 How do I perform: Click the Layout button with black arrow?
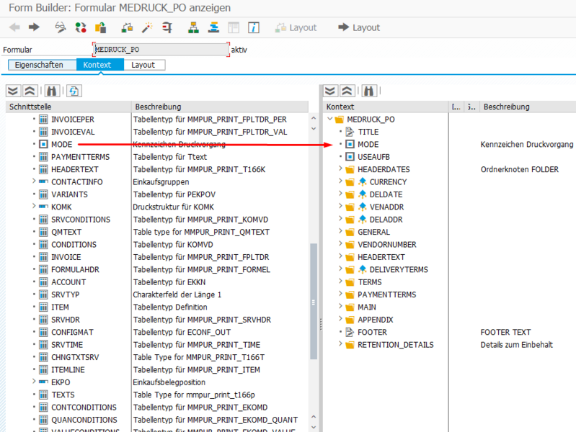[359, 27]
